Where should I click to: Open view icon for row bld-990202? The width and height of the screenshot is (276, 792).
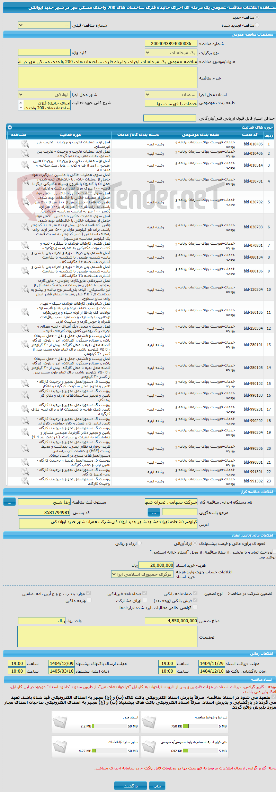pos(25,421)
